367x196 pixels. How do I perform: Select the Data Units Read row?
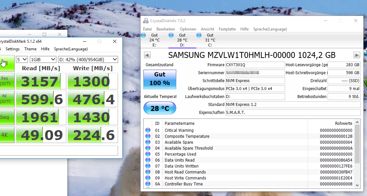249,160
